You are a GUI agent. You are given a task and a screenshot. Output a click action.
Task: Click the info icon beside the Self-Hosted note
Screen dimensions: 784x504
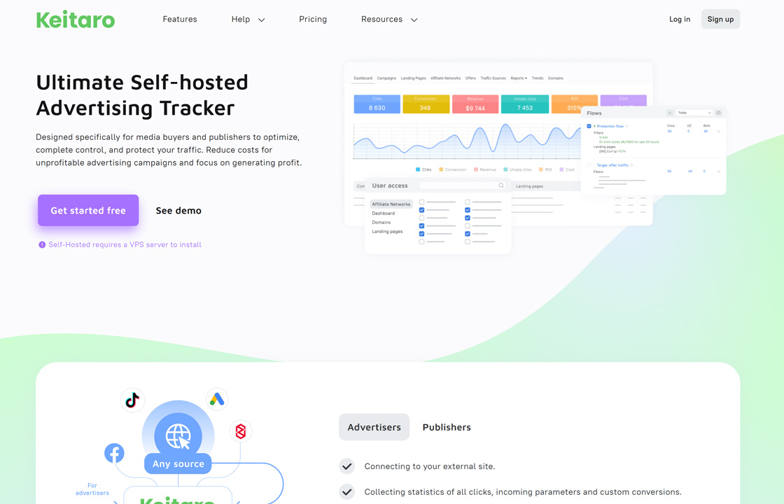[42, 244]
